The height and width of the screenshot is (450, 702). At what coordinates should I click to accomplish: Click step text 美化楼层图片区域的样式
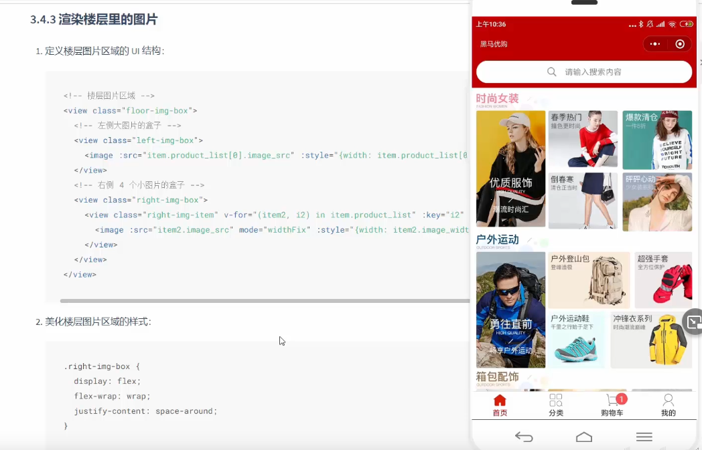coord(98,322)
